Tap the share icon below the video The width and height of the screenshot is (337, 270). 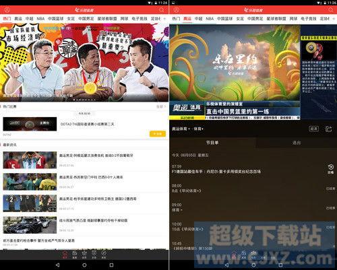(x=328, y=129)
